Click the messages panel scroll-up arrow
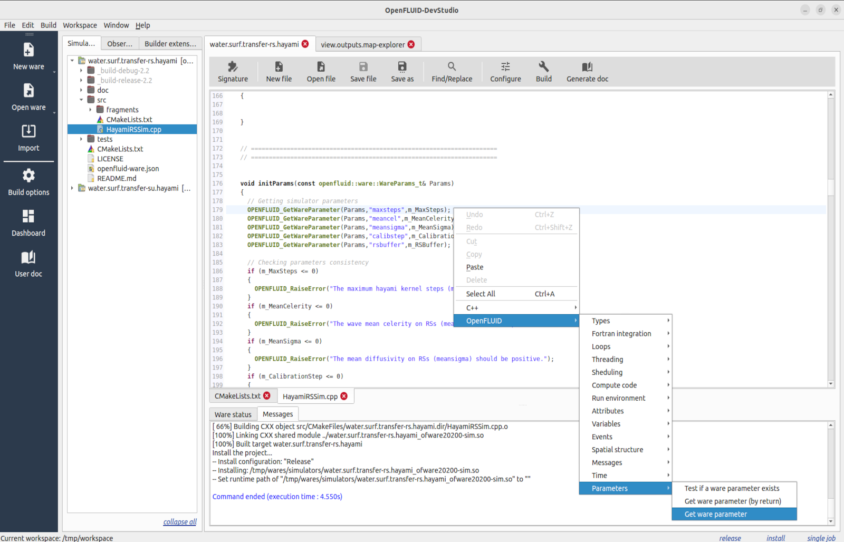The height and width of the screenshot is (542, 844). tap(831, 425)
